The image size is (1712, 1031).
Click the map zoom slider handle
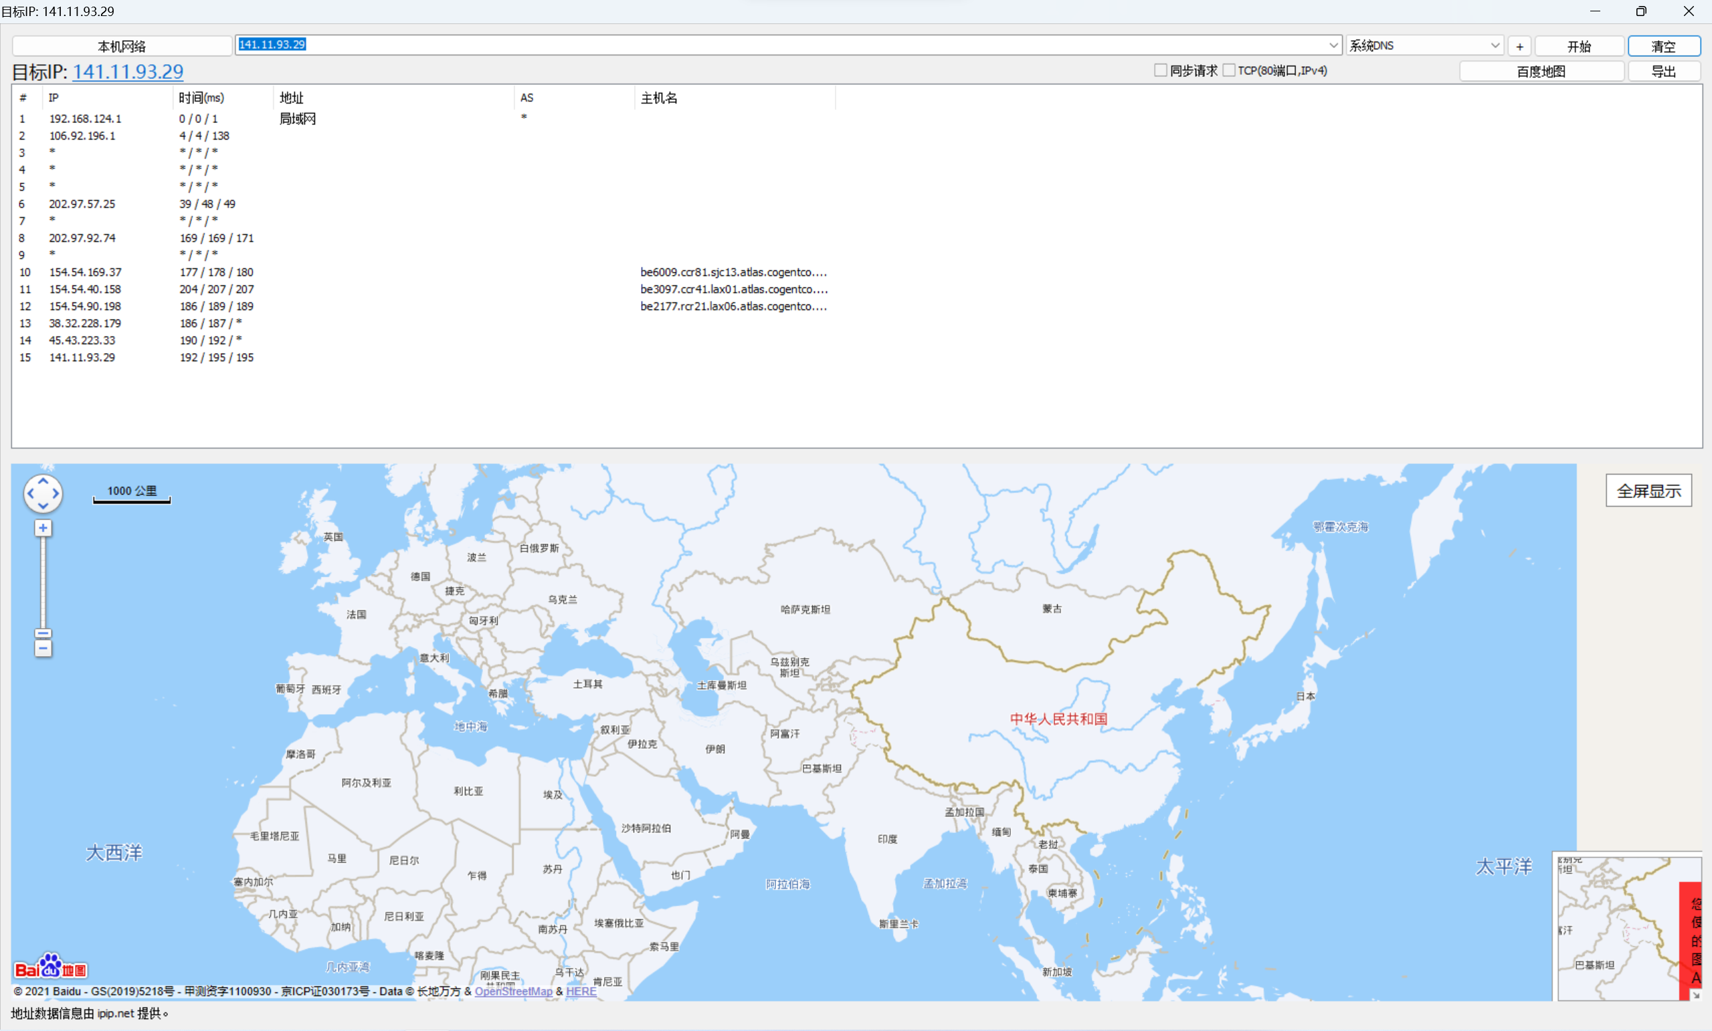click(43, 633)
